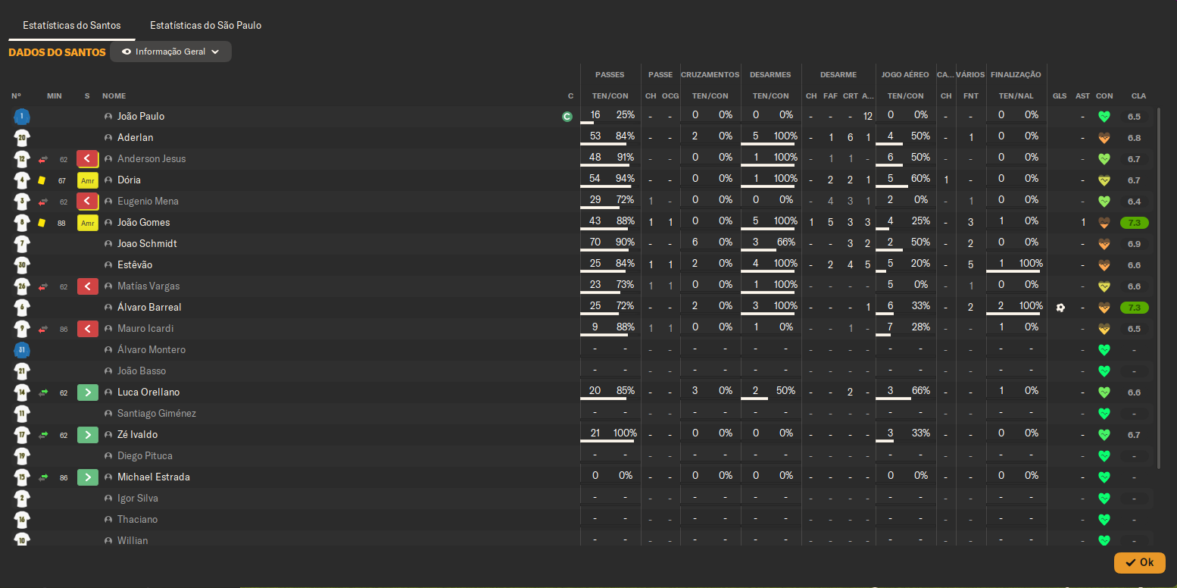Click João Gomes's yellow card icon
The image size is (1177, 588).
pos(42,223)
